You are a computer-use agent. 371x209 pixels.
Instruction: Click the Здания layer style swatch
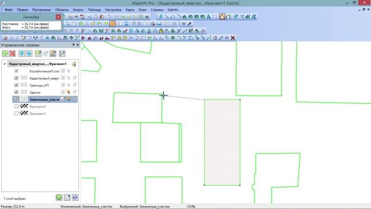tap(24, 92)
